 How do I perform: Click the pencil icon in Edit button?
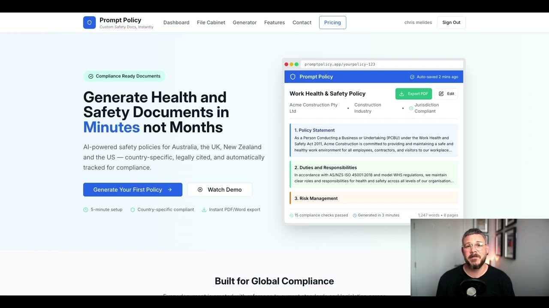tap(441, 94)
